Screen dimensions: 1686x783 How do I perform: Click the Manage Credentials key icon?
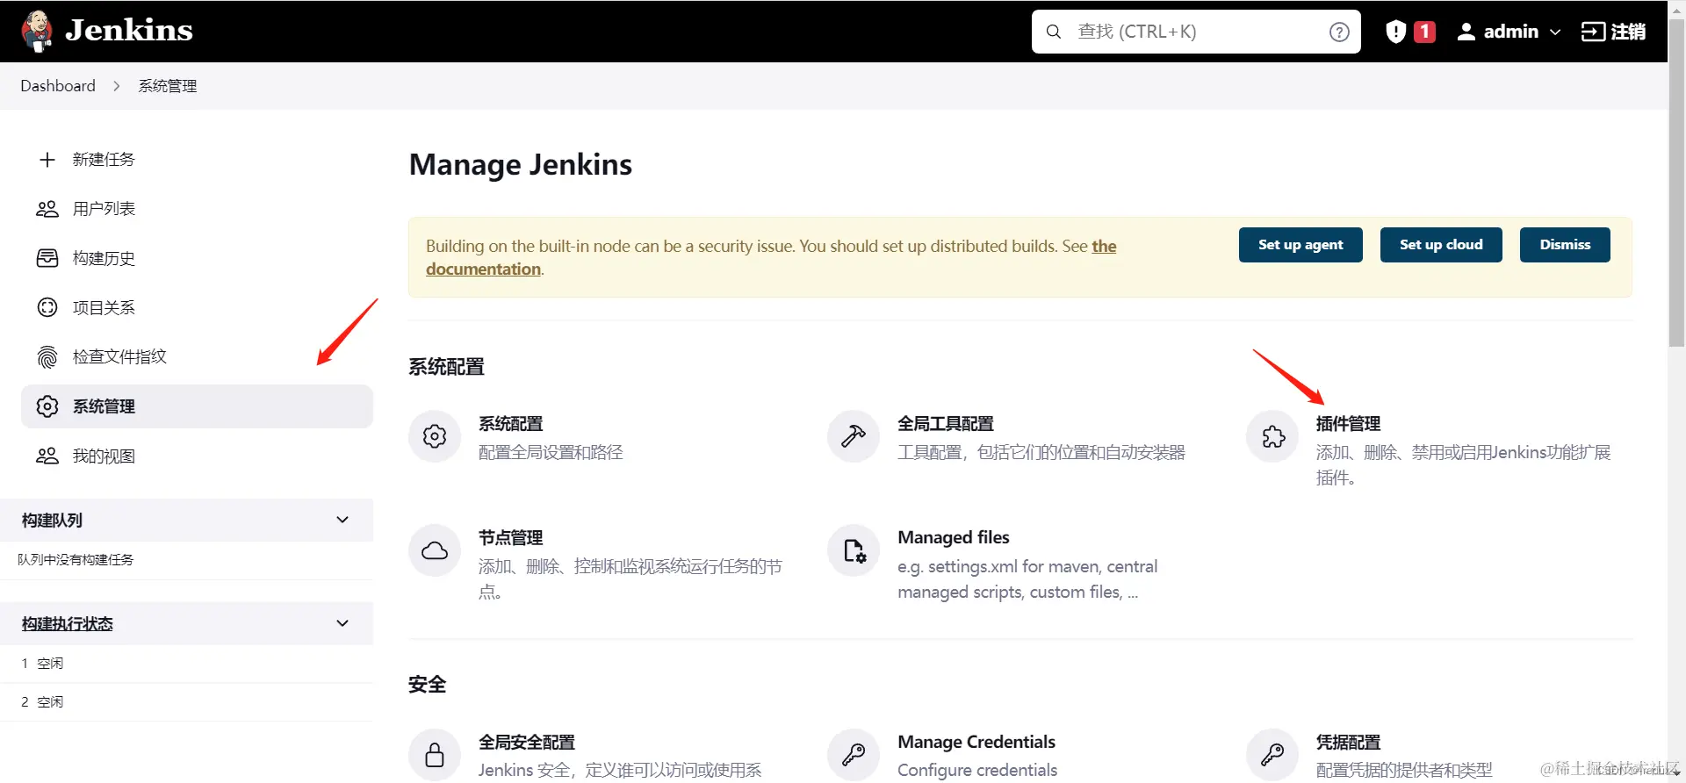point(854,755)
